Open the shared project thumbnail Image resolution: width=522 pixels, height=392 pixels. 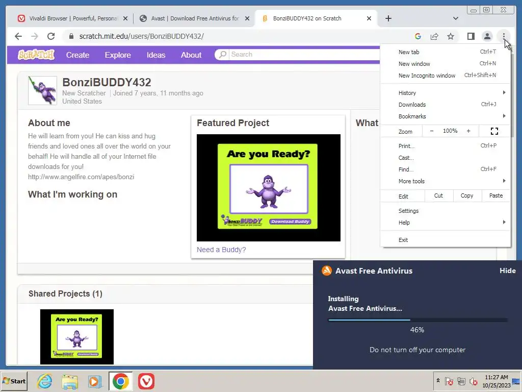click(x=77, y=337)
